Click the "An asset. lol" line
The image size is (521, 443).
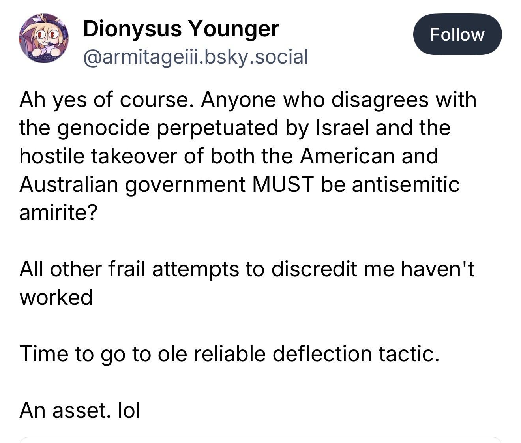[80, 410]
